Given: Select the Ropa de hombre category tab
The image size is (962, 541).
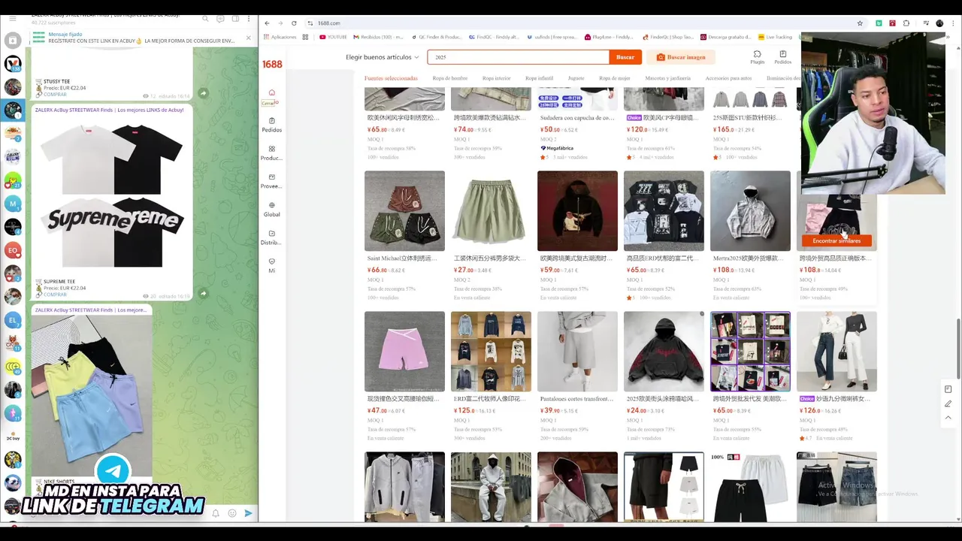Looking at the screenshot, I should click(x=450, y=78).
